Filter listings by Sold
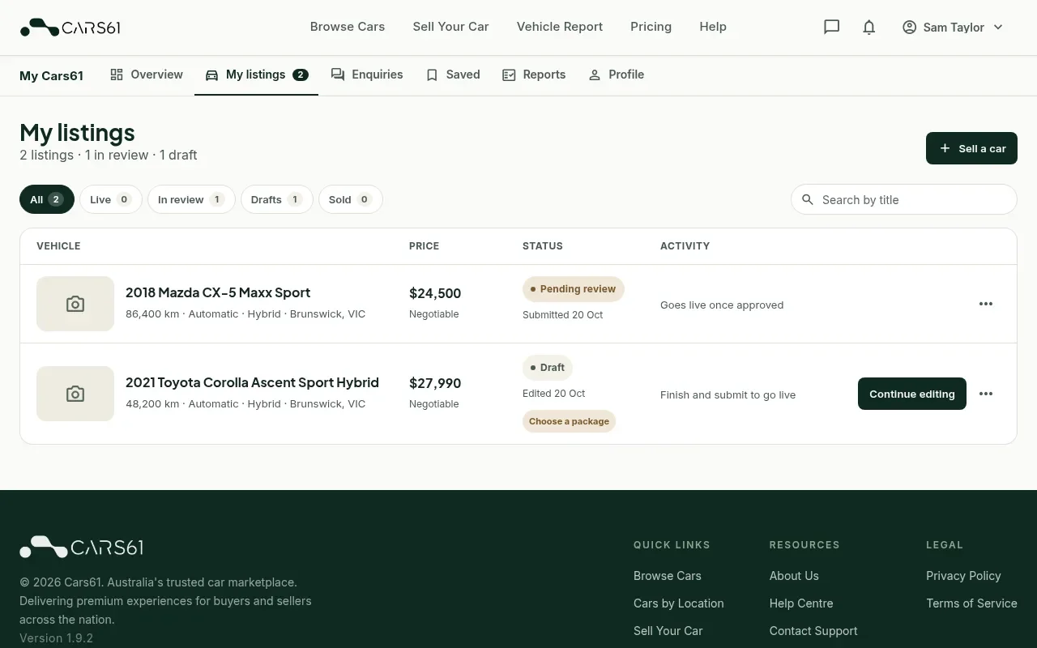 [x=351, y=199]
